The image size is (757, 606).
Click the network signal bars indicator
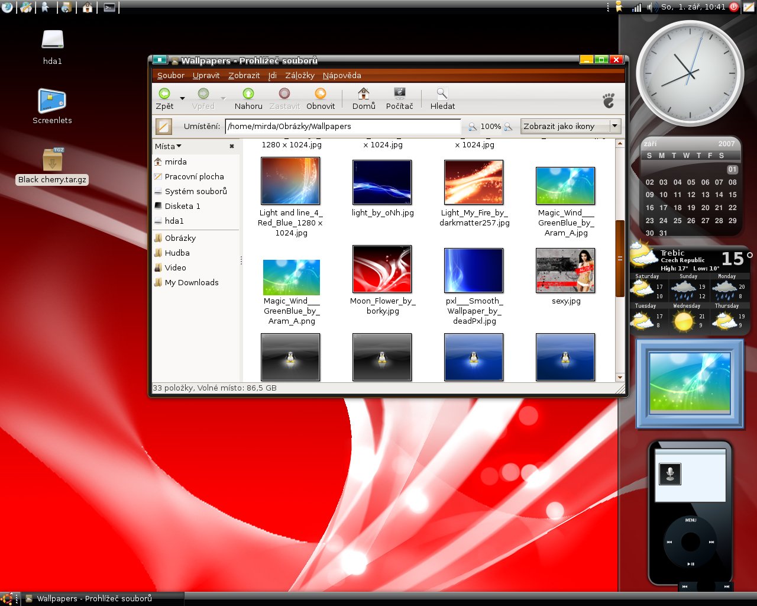637,7
